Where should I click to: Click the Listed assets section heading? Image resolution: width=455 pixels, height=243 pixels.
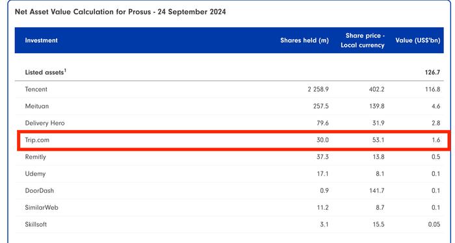44,73
